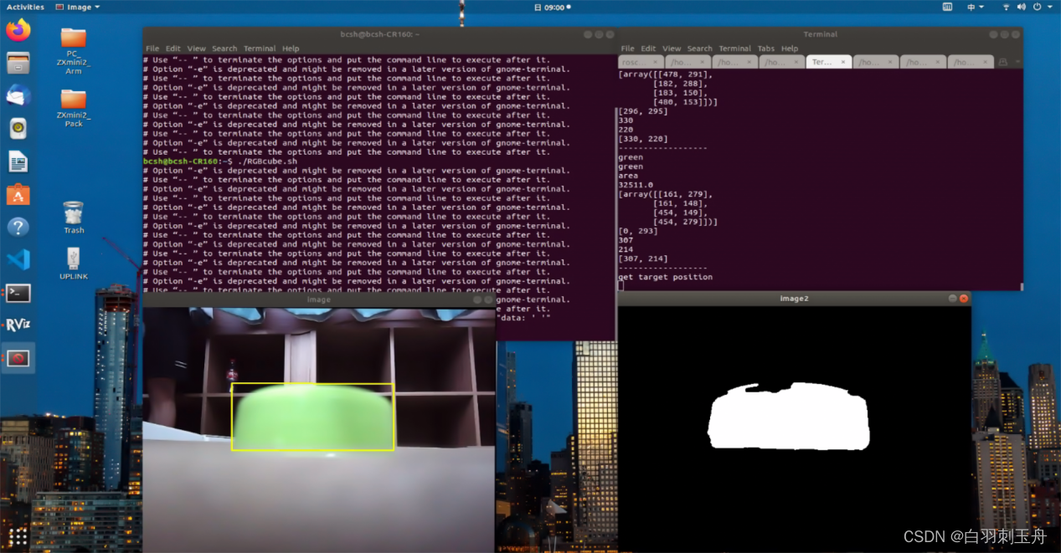
Task: Click the image2 window title bar
Action: (x=794, y=299)
